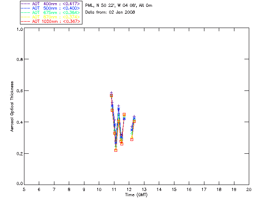
Task: Click the x-axis label 16
Action: click(x=189, y=189)
